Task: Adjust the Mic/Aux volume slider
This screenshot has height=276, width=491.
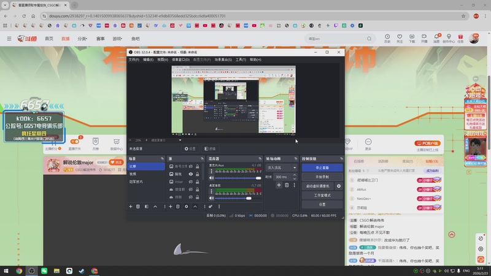Action: tap(238, 178)
